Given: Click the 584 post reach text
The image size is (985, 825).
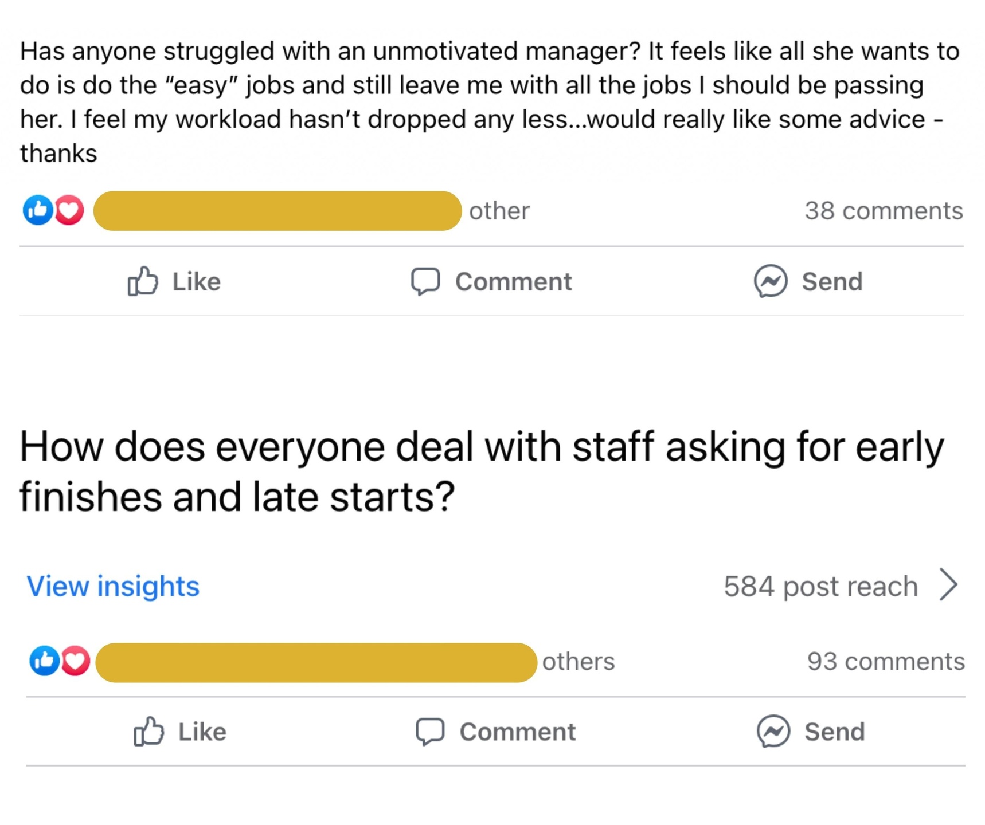Looking at the screenshot, I should pyautogui.click(x=820, y=586).
